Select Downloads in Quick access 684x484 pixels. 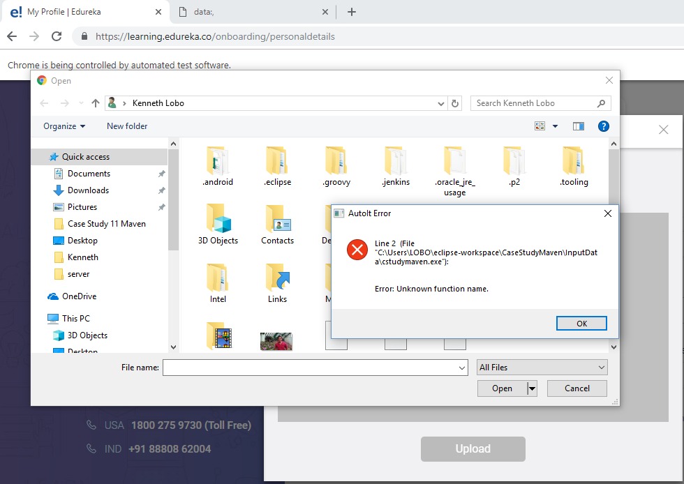(x=88, y=190)
